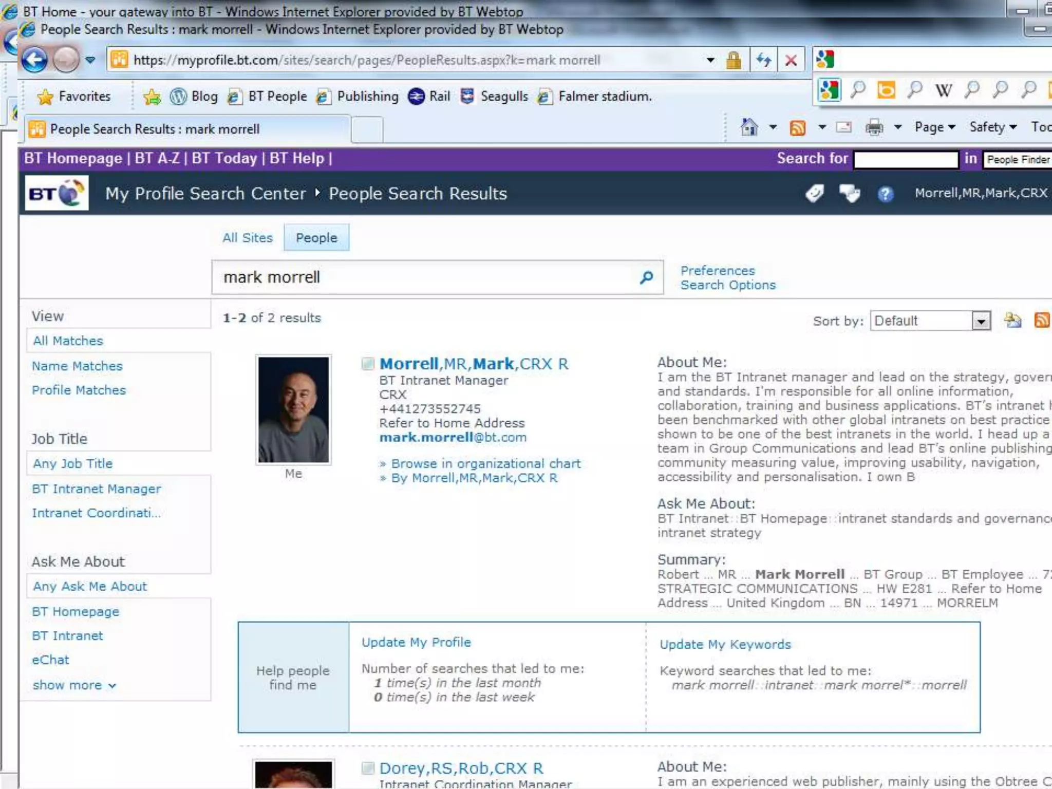
Task: Select the Name Matches filter
Action: pos(77,366)
